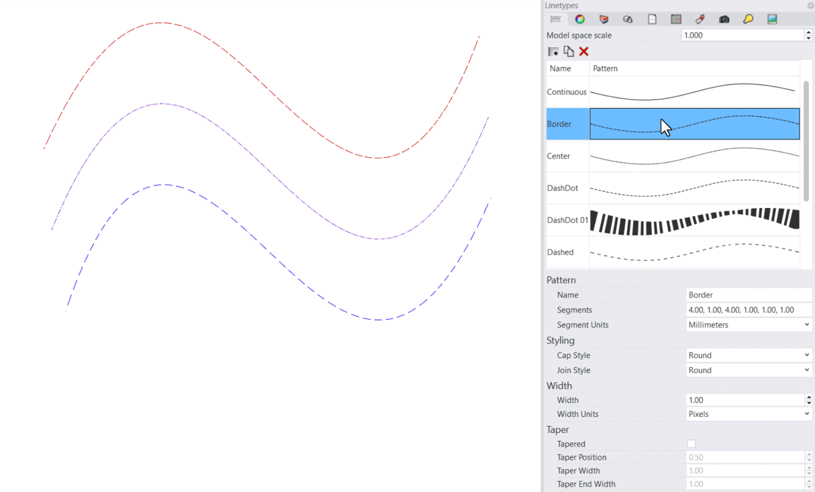Toggle Model space scale with its up arrow

808,32
